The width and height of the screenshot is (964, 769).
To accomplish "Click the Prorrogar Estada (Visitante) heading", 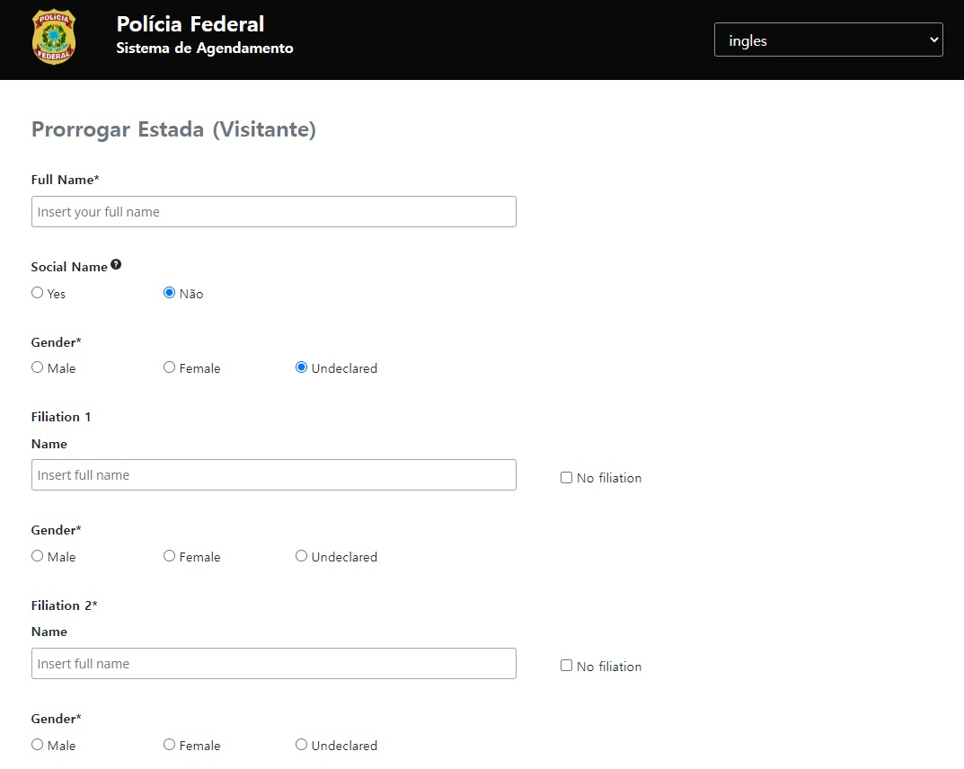I will click(x=173, y=129).
